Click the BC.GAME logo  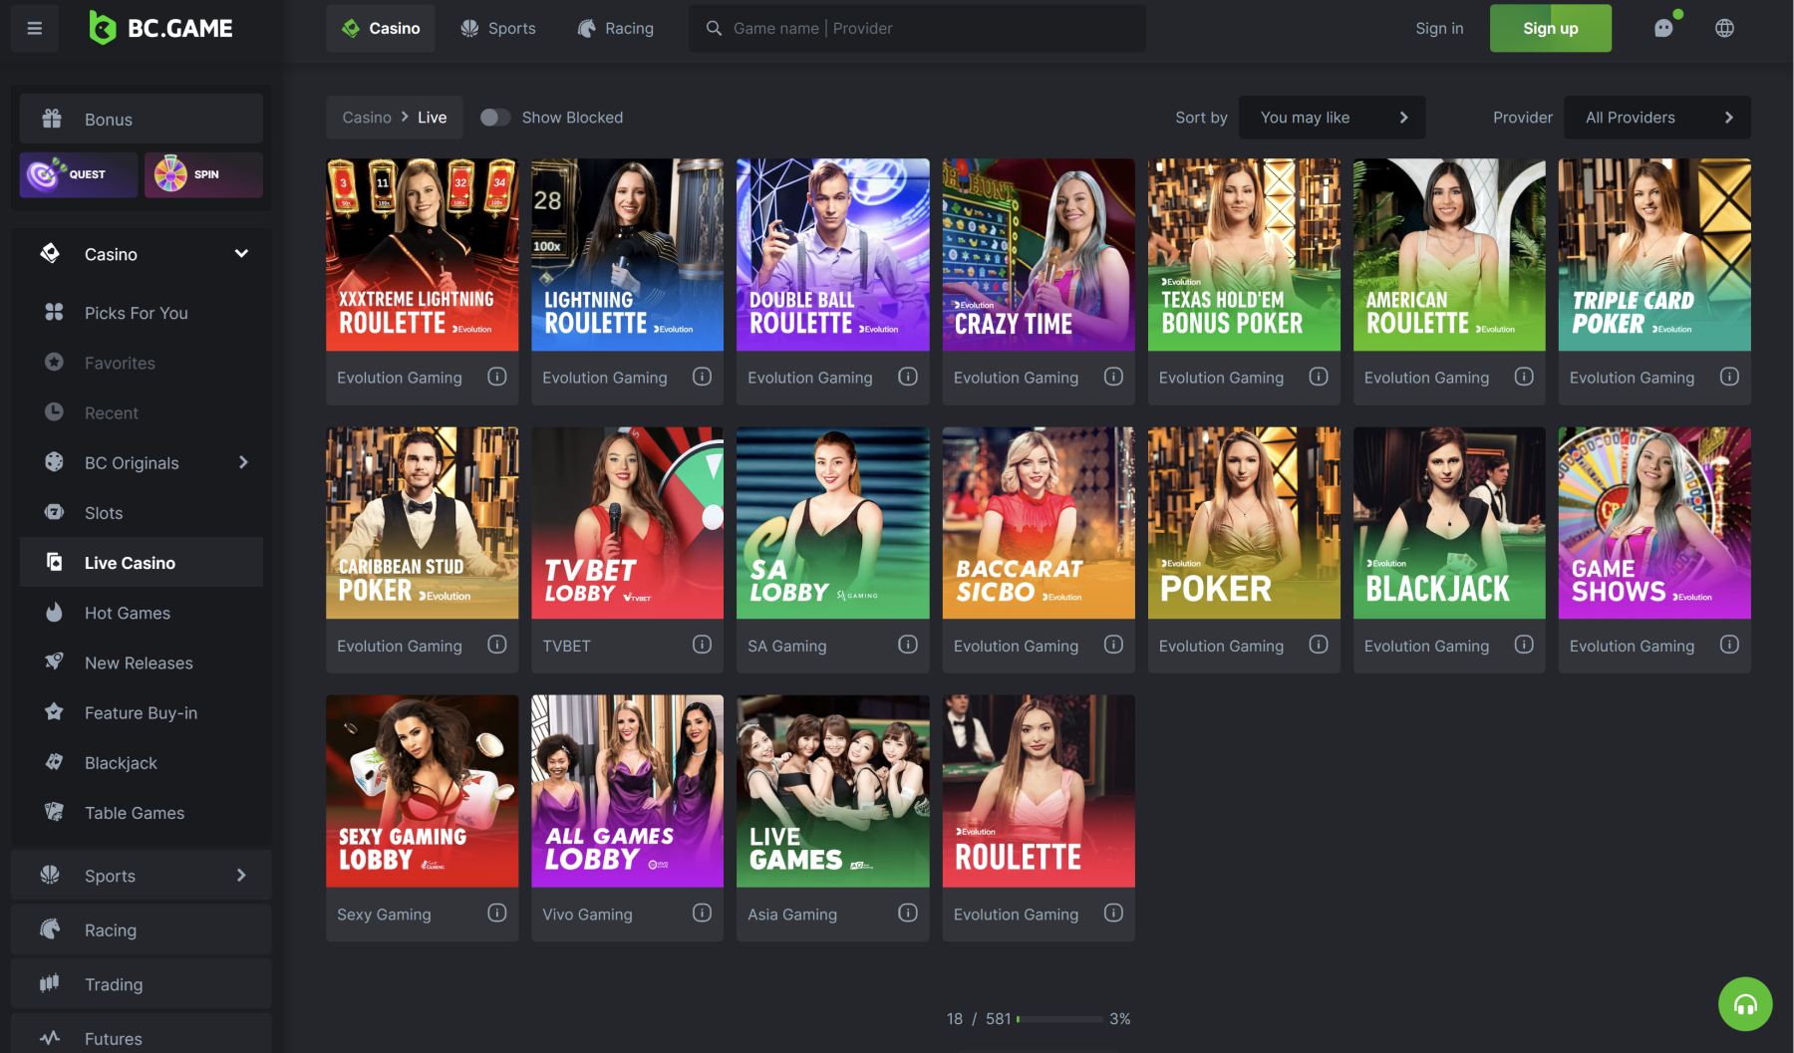pos(160,28)
